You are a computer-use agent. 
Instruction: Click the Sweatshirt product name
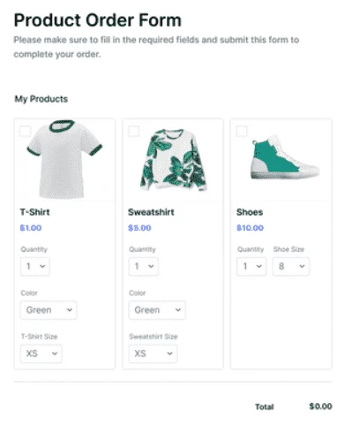(x=151, y=212)
